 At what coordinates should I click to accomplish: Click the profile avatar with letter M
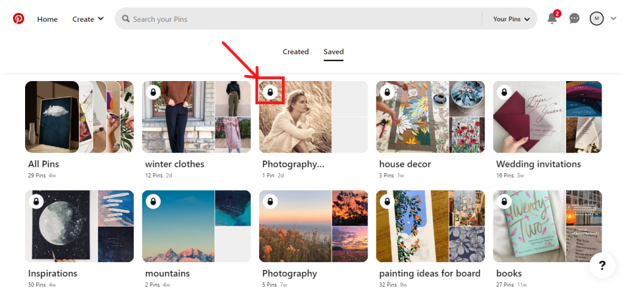597,18
